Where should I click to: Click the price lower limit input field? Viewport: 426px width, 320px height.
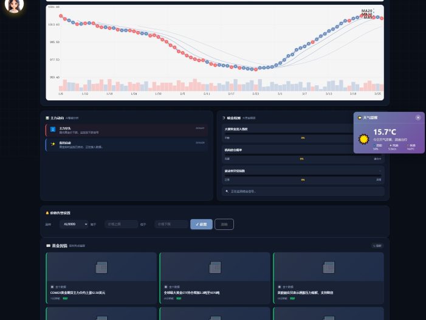pos(171,224)
